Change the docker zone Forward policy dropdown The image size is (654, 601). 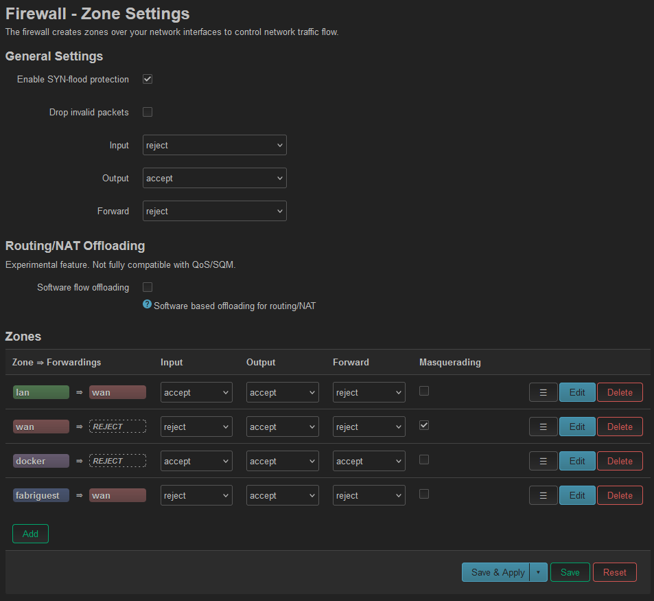coord(369,461)
